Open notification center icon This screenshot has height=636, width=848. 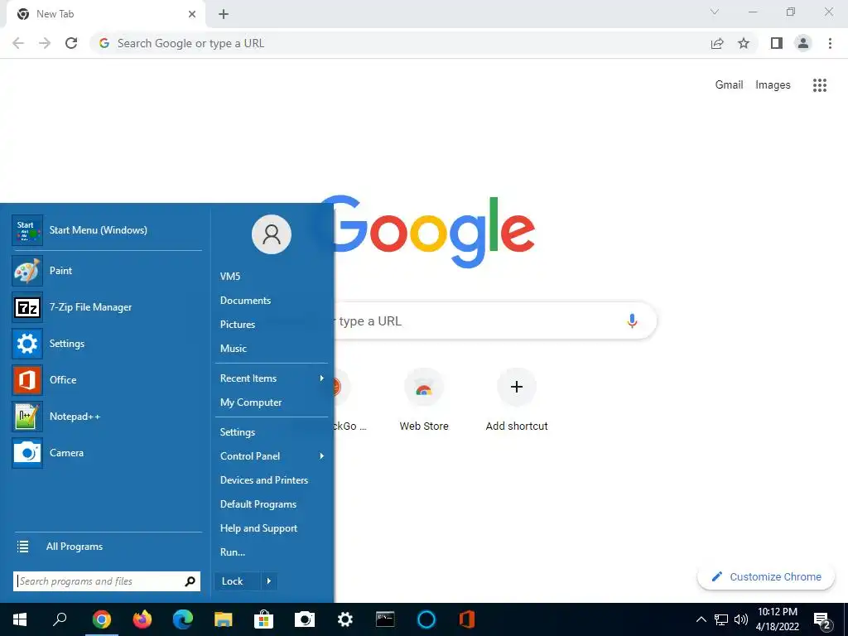(x=822, y=620)
